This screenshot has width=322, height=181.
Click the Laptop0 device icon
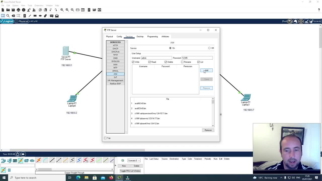point(72,98)
